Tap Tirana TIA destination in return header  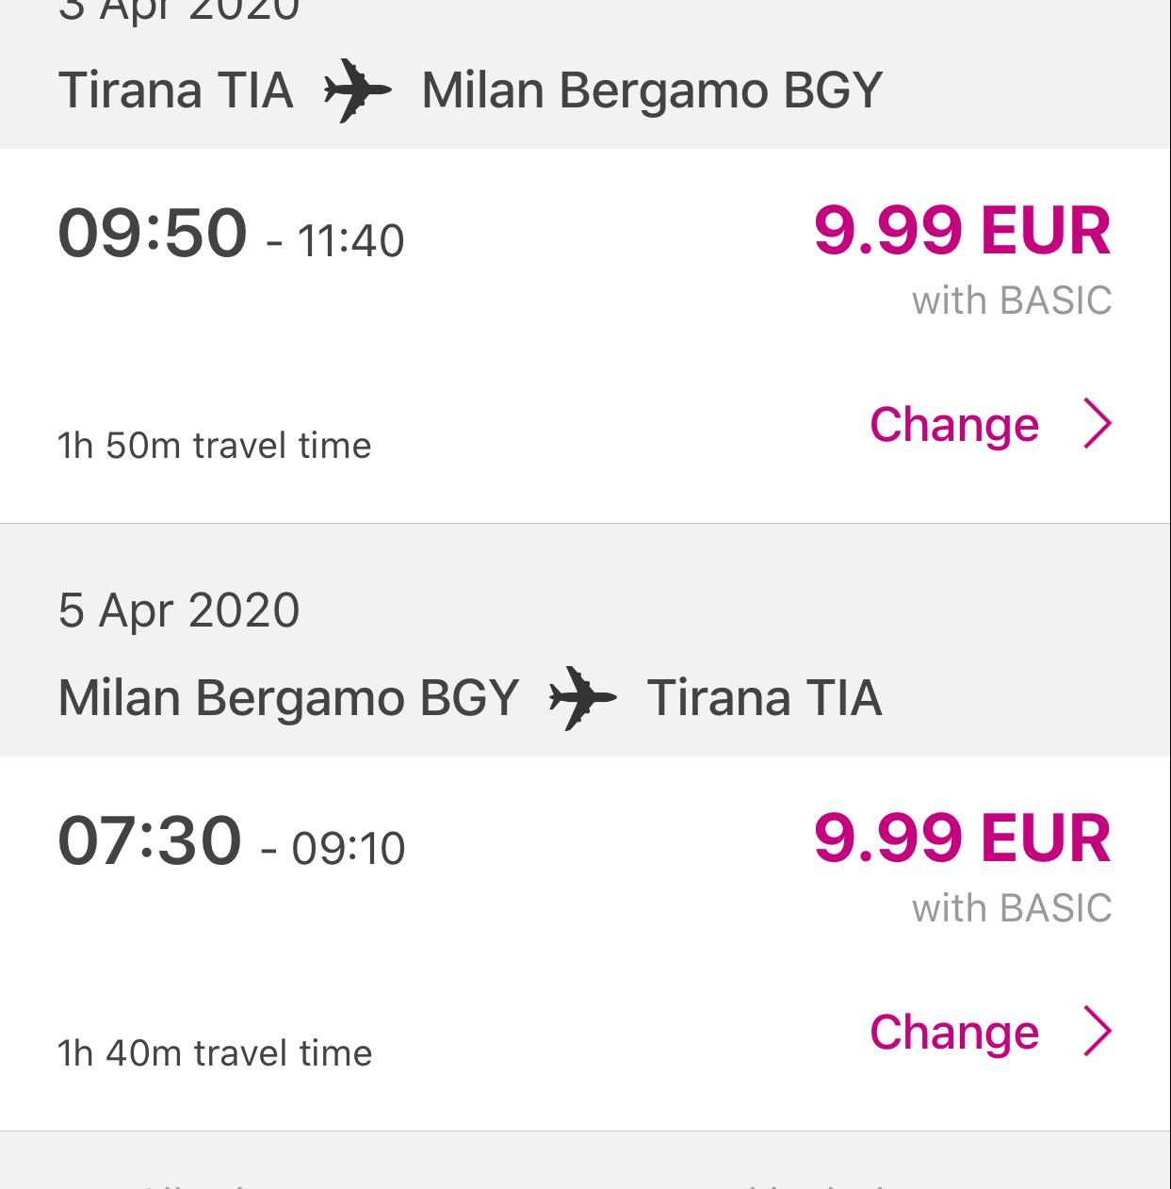764,698
